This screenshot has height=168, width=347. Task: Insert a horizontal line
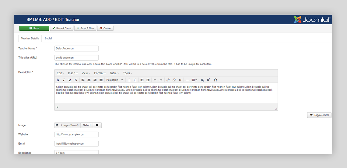tap(187, 80)
